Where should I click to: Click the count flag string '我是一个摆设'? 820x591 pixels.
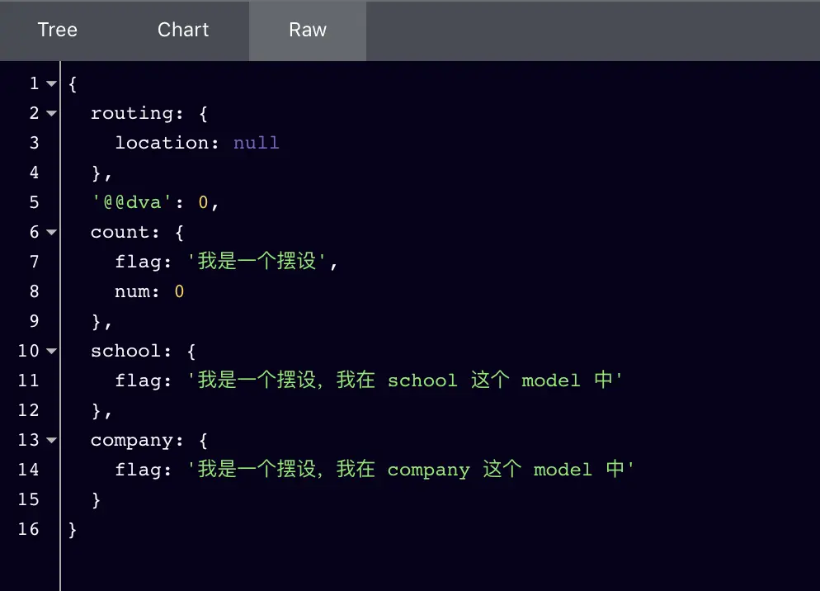pyautogui.click(x=257, y=261)
